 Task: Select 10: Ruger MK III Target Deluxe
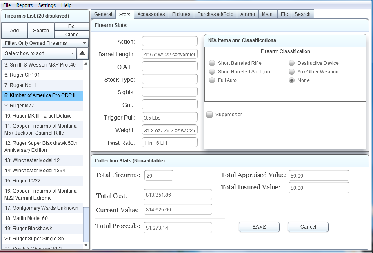(x=42, y=116)
